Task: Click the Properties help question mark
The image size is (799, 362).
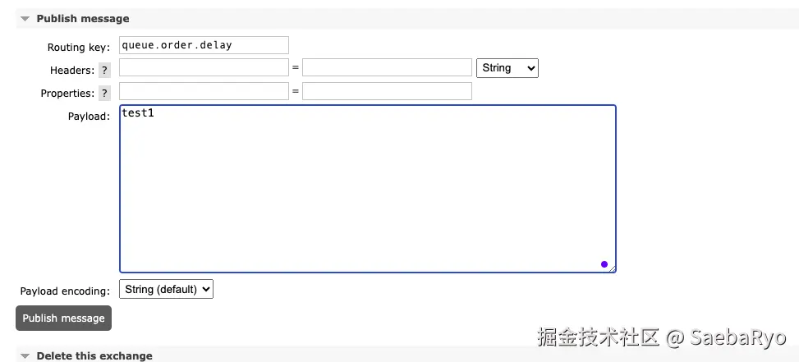Action: [104, 94]
